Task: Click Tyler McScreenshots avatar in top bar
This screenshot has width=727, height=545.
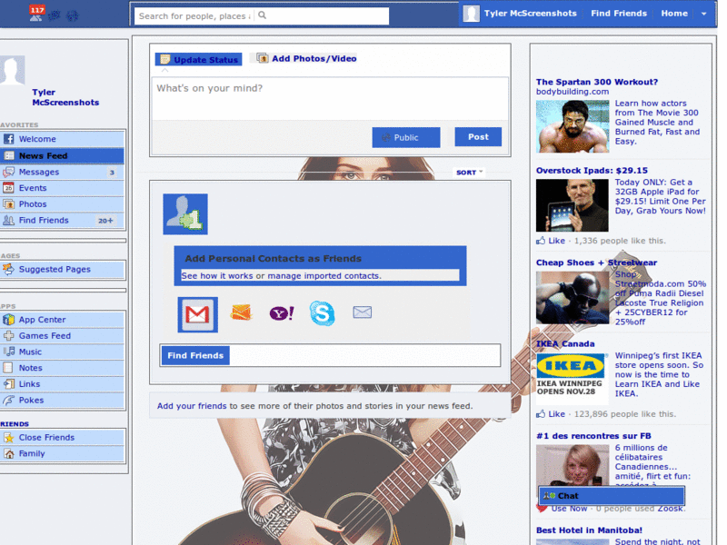Action: click(x=471, y=14)
